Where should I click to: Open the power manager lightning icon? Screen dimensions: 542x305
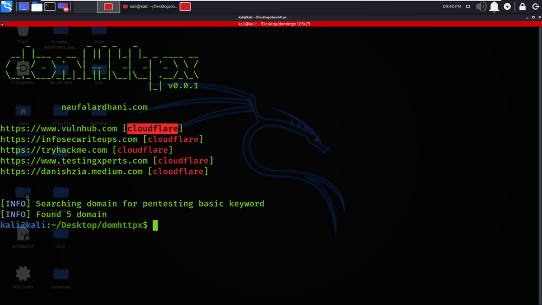point(507,7)
